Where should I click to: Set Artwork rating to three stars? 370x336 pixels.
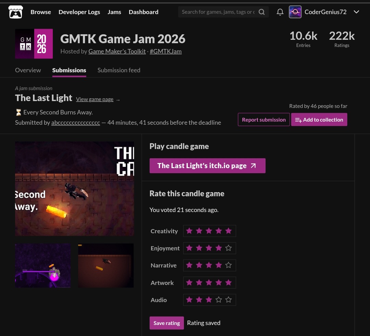(209, 283)
